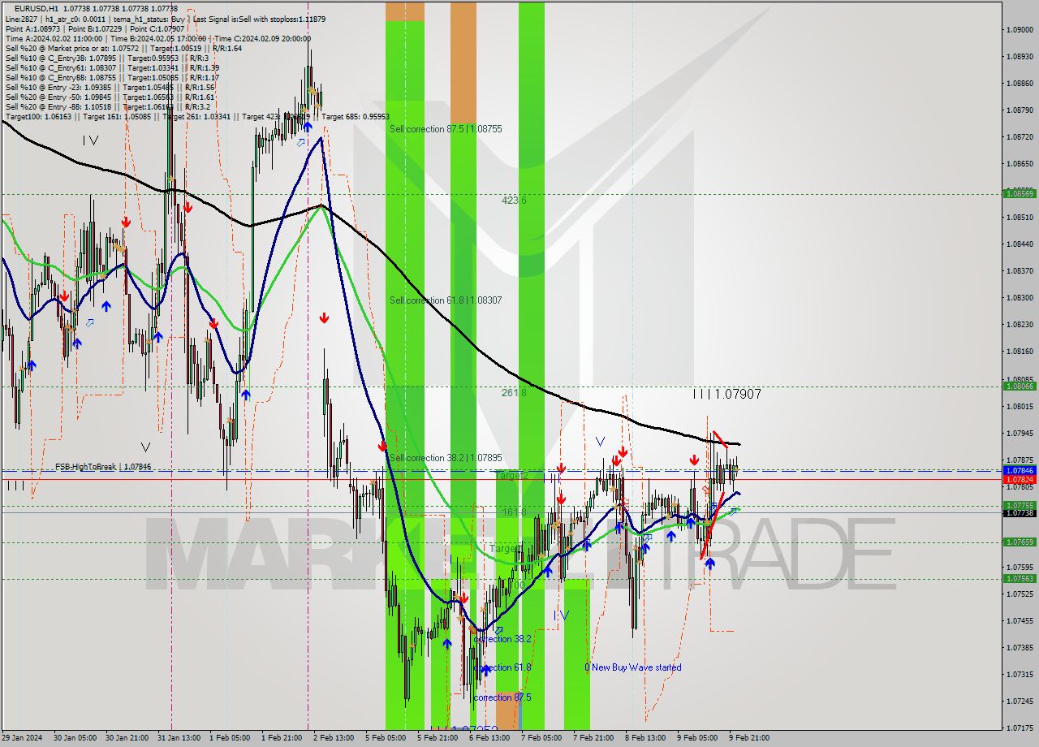Click the green 1.08066 price tag
This screenshot has width=1039, height=747.
[x=1020, y=386]
